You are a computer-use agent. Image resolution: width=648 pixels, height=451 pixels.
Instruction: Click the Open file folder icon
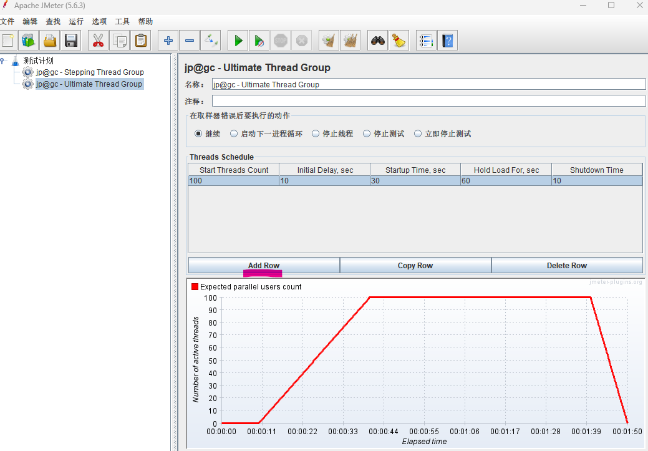point(50,41)
